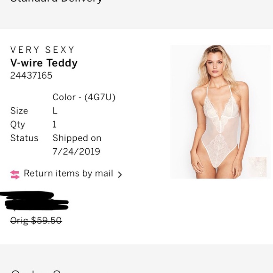273x273 pixels.
Task: Tap the chevron after Return items by mail
Action: click(120, 175)
